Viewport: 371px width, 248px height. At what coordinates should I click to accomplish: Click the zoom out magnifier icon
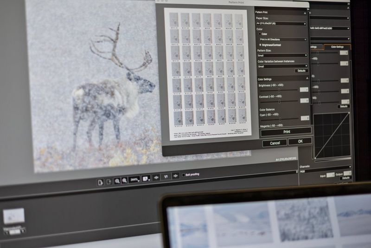tap(117, 181)
